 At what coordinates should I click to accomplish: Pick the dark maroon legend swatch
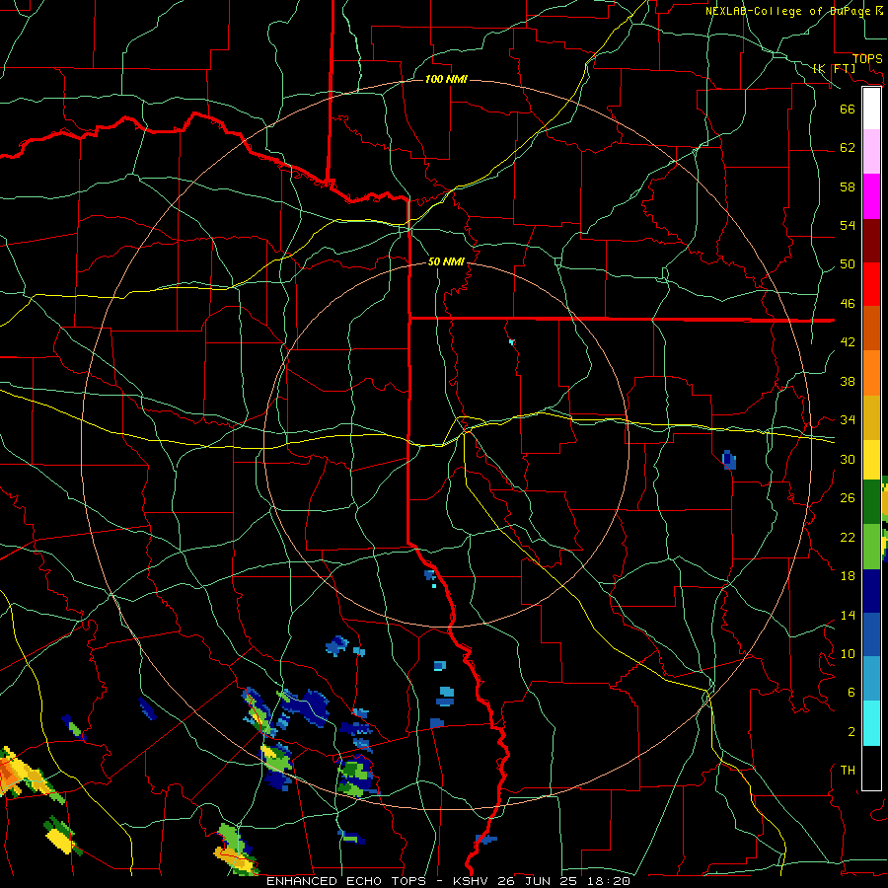871,241
